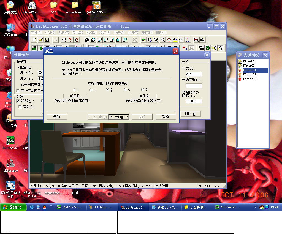Toggle the 阴影(S) shadow checkbox

point(18,101)
